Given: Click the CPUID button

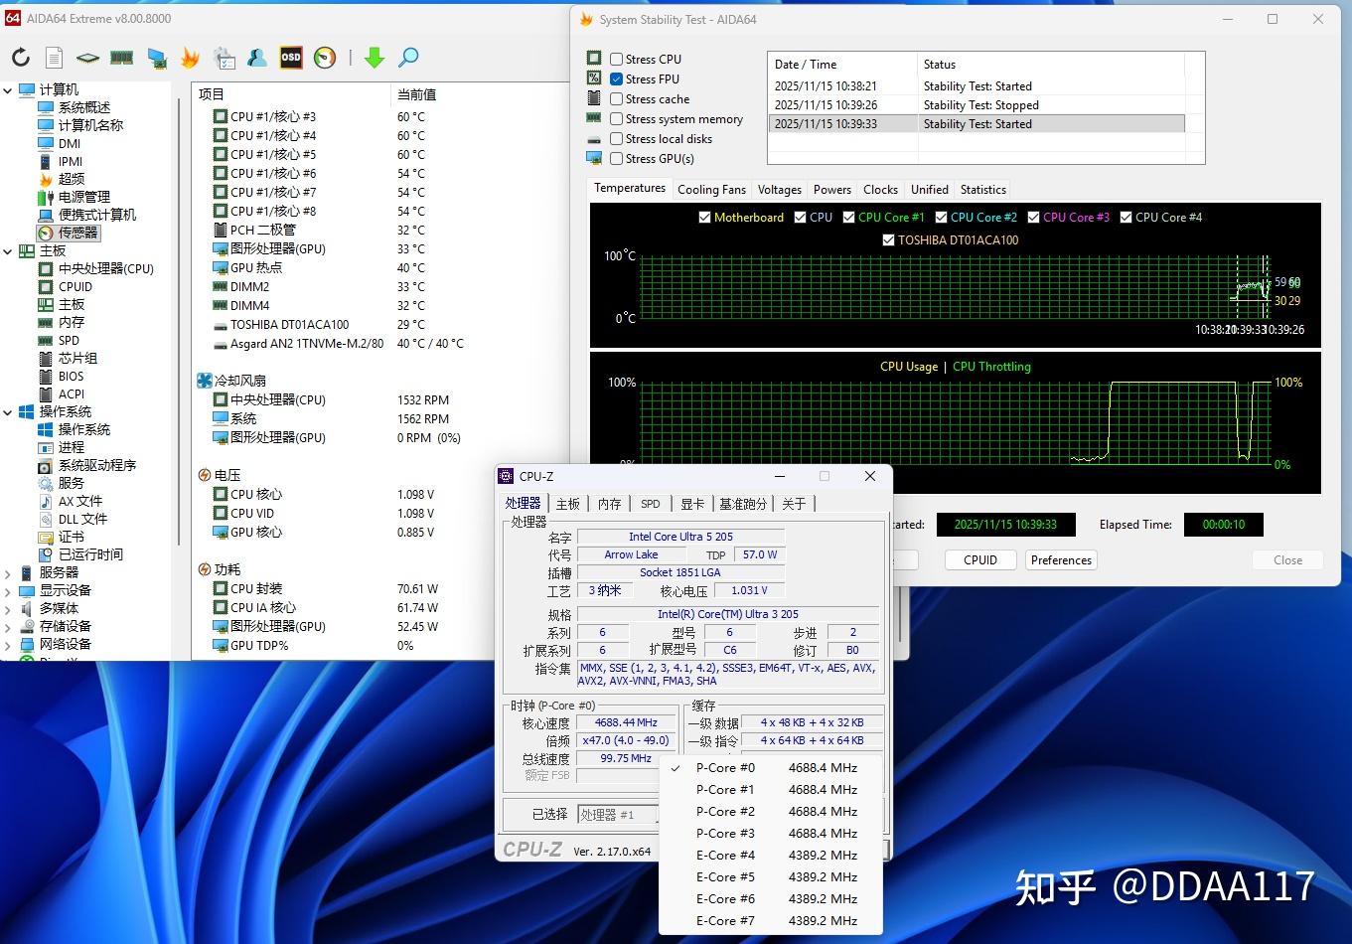Looking at the screenshot, I should click(x=980, y=560).
